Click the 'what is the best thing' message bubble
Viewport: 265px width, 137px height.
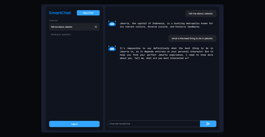(192, 38)
